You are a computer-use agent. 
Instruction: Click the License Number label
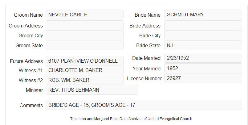click(144, 79)
